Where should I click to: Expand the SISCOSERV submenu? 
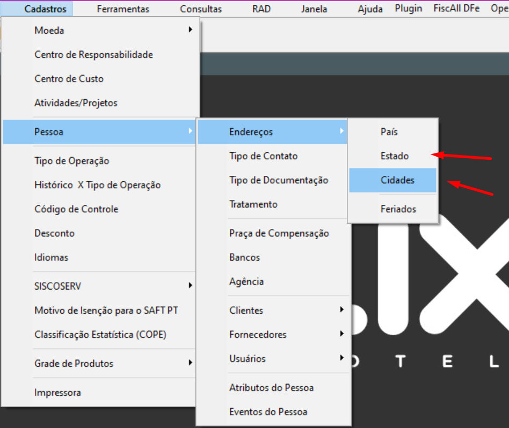pyautogui.click(x=99, y=286)
